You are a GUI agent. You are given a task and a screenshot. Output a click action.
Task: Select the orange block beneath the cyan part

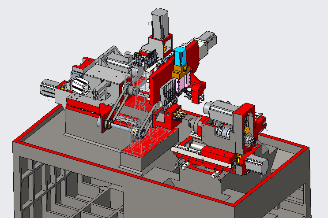coord(181,71)
